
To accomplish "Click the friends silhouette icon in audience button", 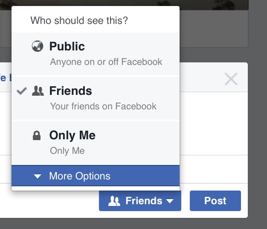I will point(114,201).
